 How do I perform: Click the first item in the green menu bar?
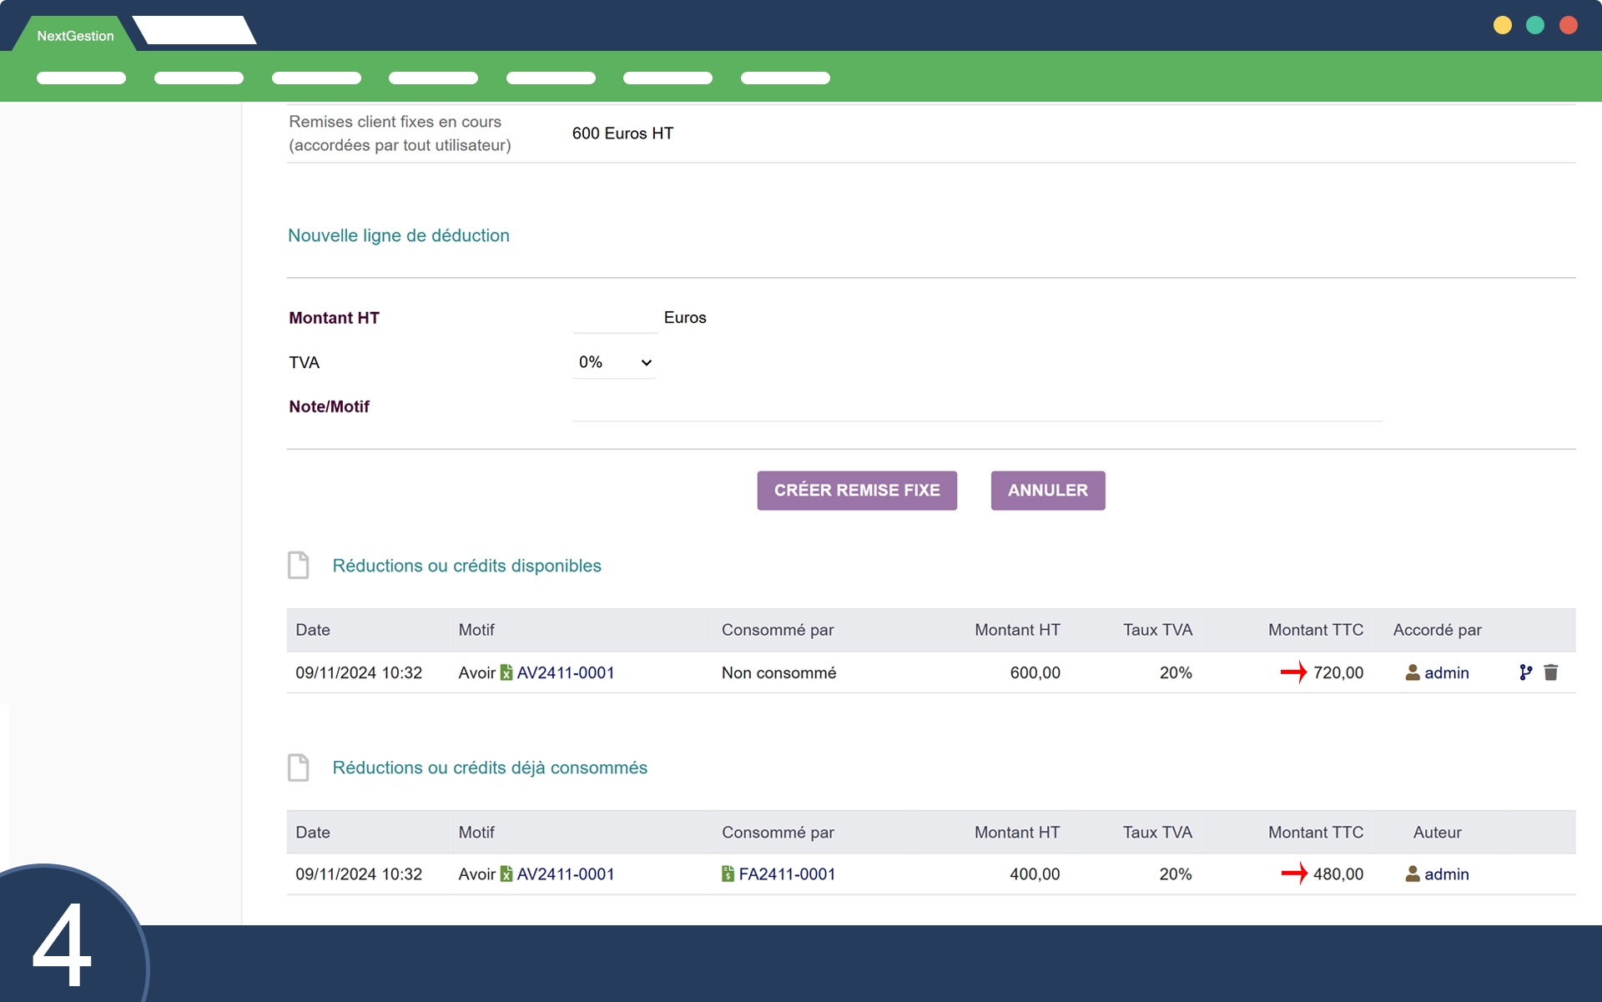pos(81,78)
